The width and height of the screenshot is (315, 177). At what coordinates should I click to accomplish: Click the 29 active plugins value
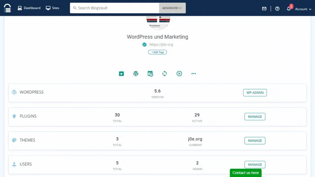click(197, 115)
